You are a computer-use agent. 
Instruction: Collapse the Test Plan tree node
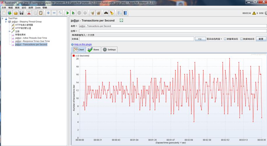tap(2, 18)
